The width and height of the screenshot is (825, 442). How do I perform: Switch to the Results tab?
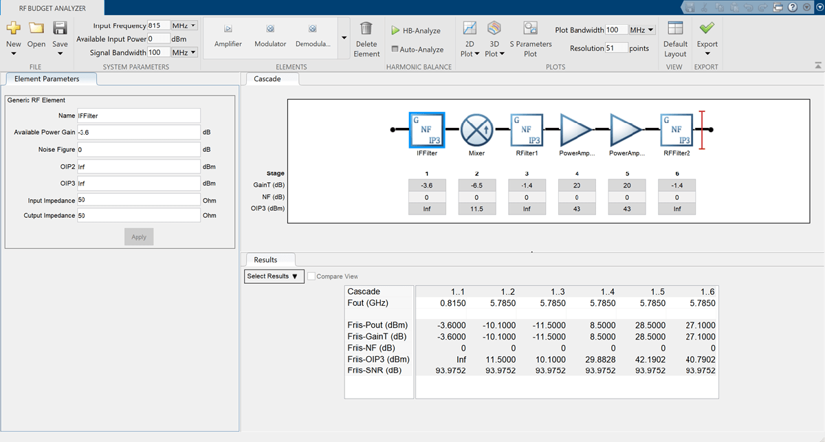pos(265,260)
